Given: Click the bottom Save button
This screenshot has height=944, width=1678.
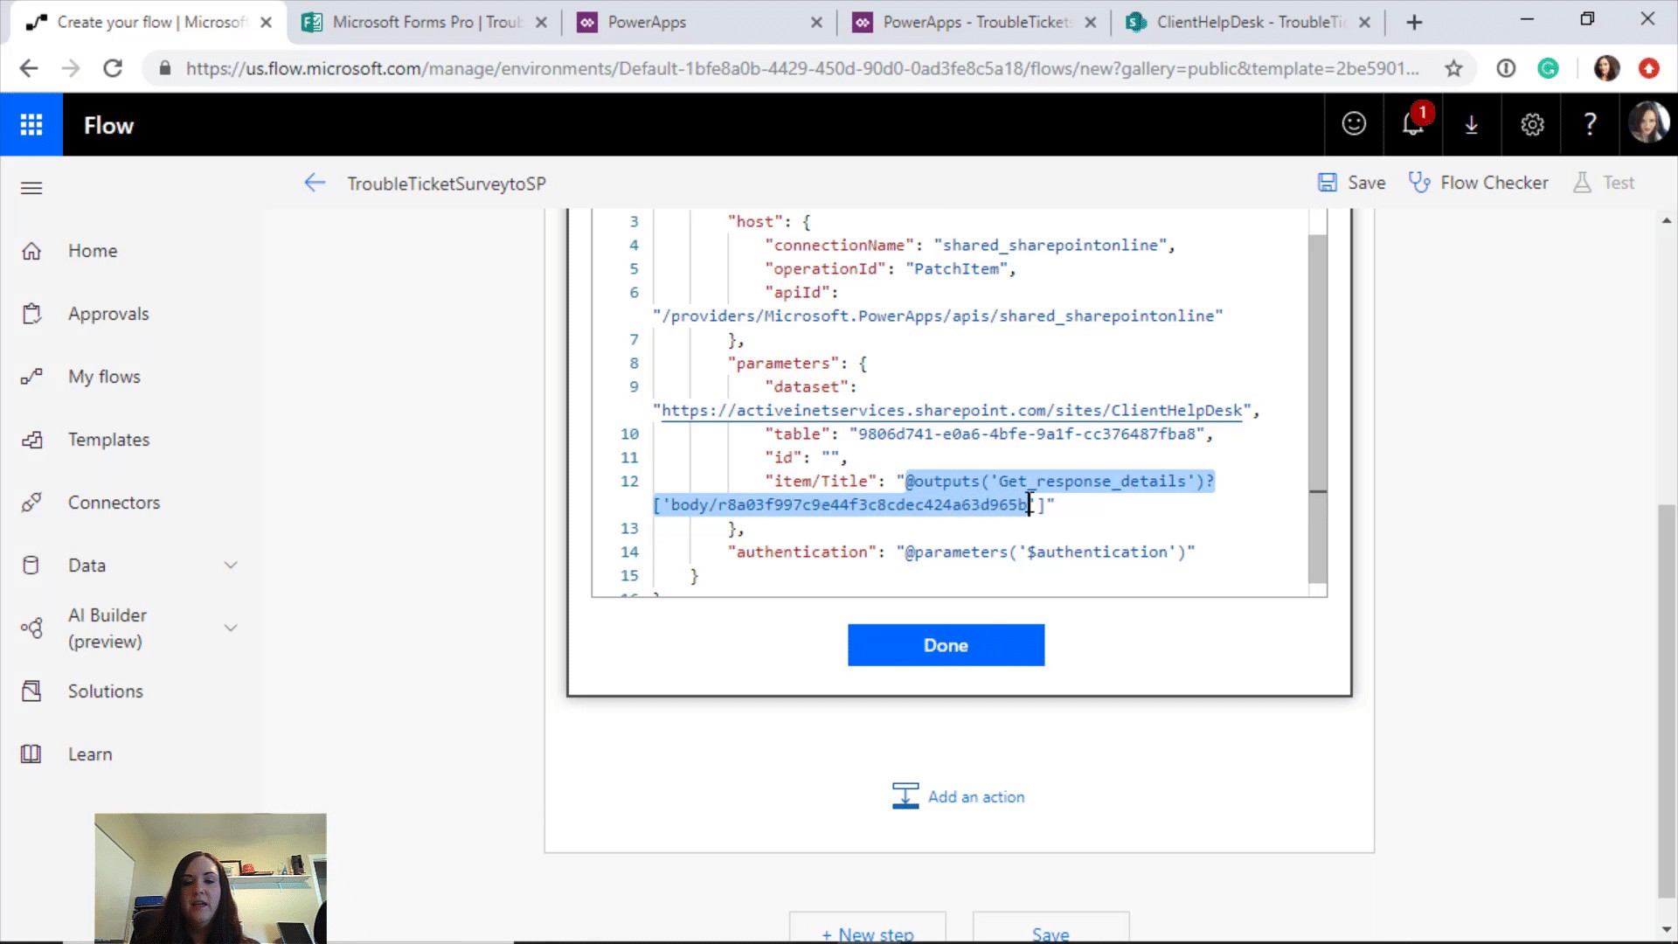Looking at the screenshot, I should click(x=1050, y=928).
